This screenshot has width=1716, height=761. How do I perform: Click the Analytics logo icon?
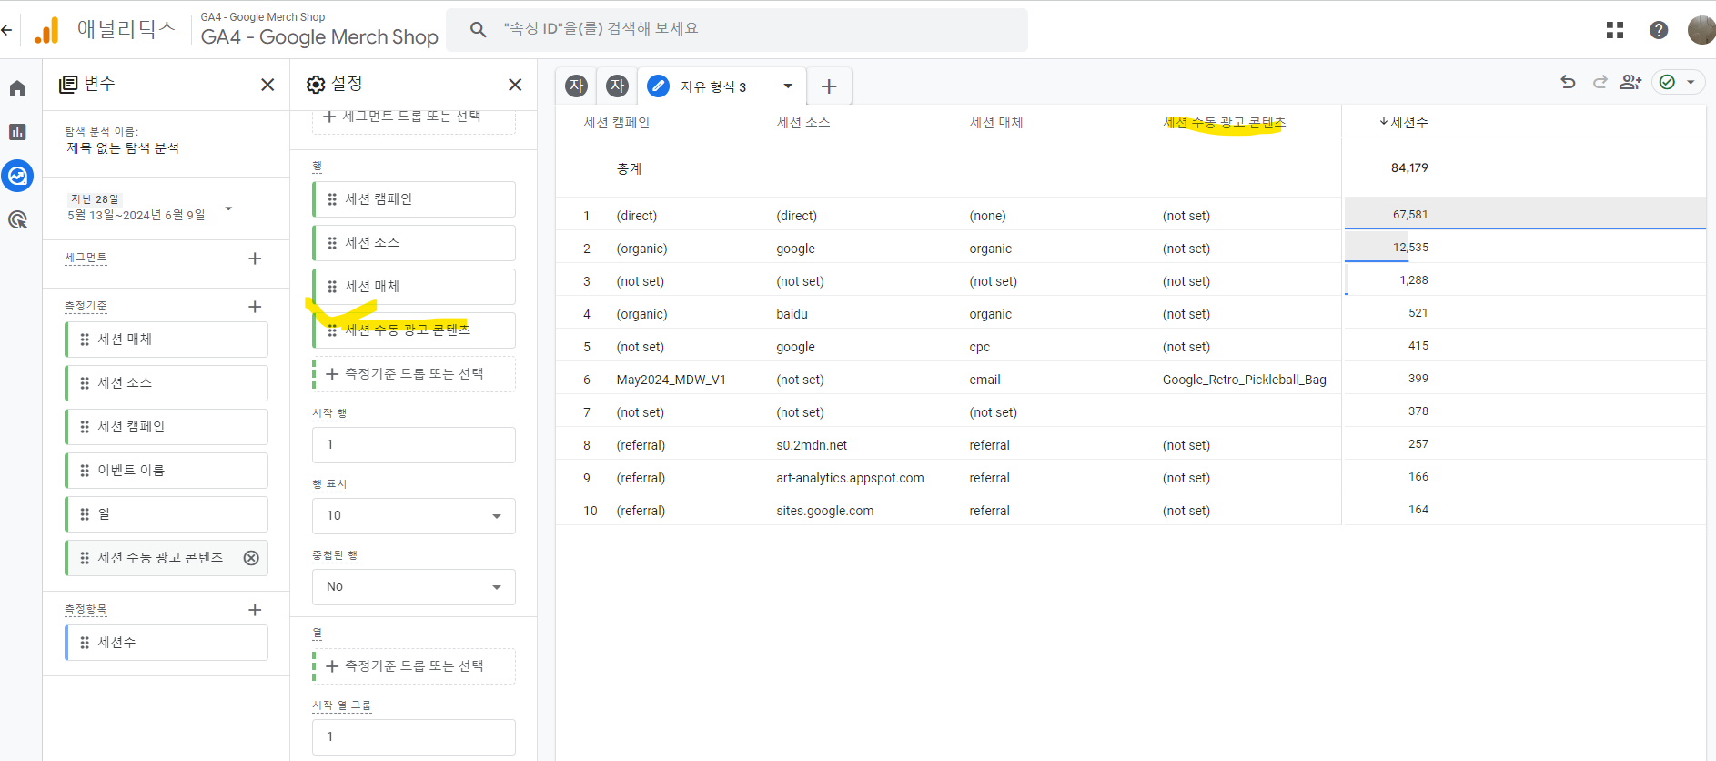click(46, 30)
